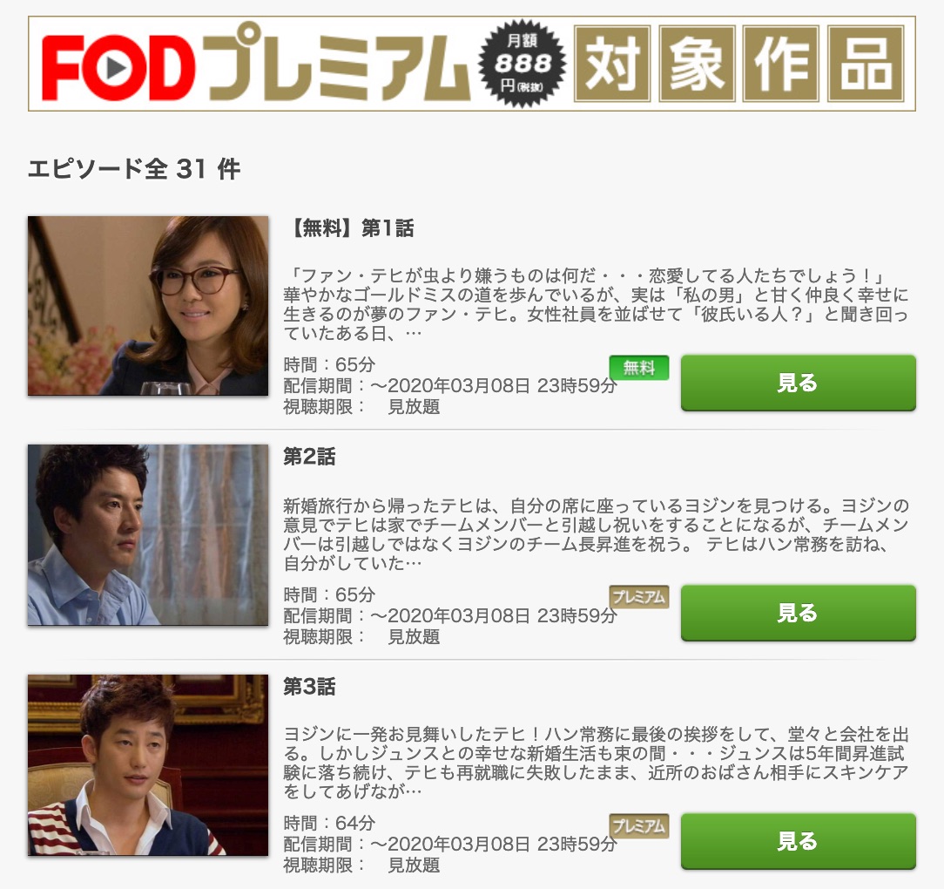Viewport: 944px width, 889px height.
Task: Click the エピソード全 31 件 heading
Action: pyautogui.click(x=134, y=169)
